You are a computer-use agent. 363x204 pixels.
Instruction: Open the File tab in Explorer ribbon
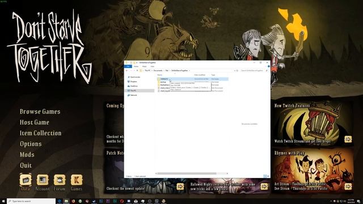(128, 66)
